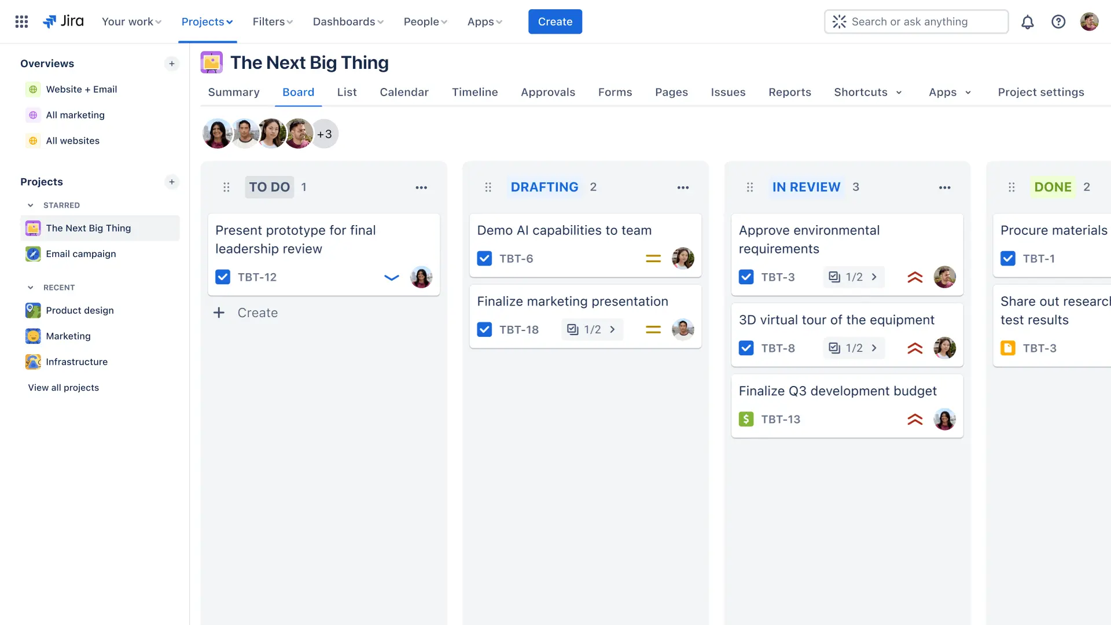1111x625 pixels.
Task: Open IN REVIEW column more options menu
Action: [x=944, y=187]
